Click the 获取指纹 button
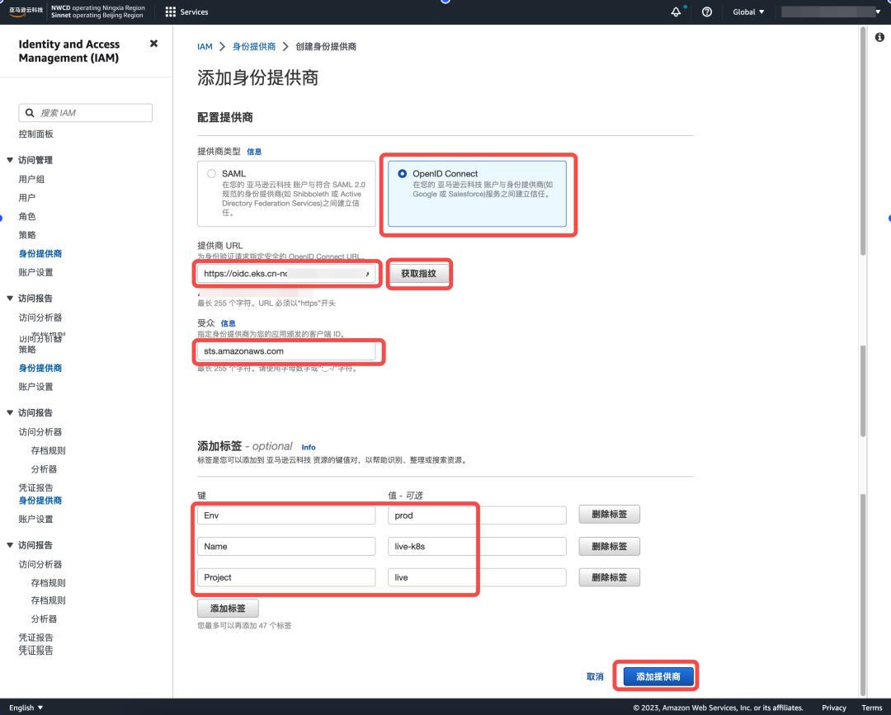The height and width of the screenshot is (715, 891). point(420,273)
